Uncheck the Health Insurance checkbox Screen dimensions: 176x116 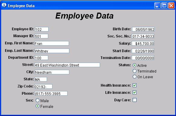tap(134, 85)
